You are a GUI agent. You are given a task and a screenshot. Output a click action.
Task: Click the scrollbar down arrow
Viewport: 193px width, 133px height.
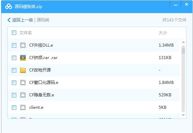(183, 115)
